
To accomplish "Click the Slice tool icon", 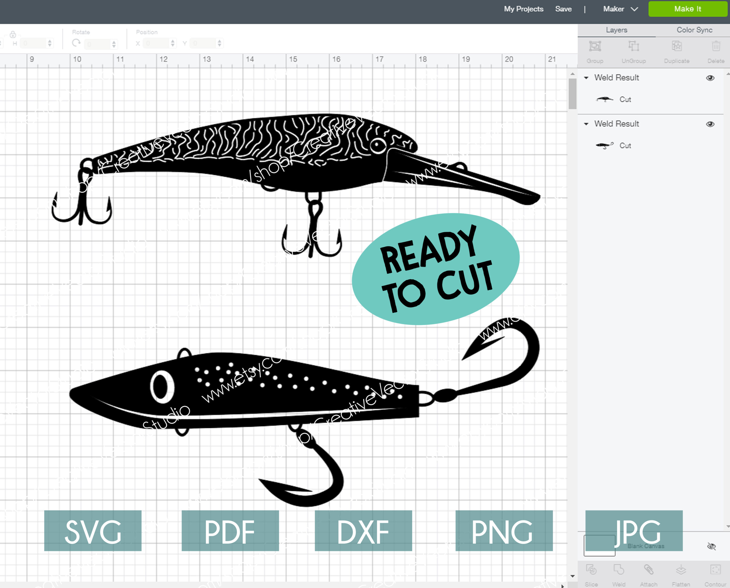I will [x=591, y=570].
